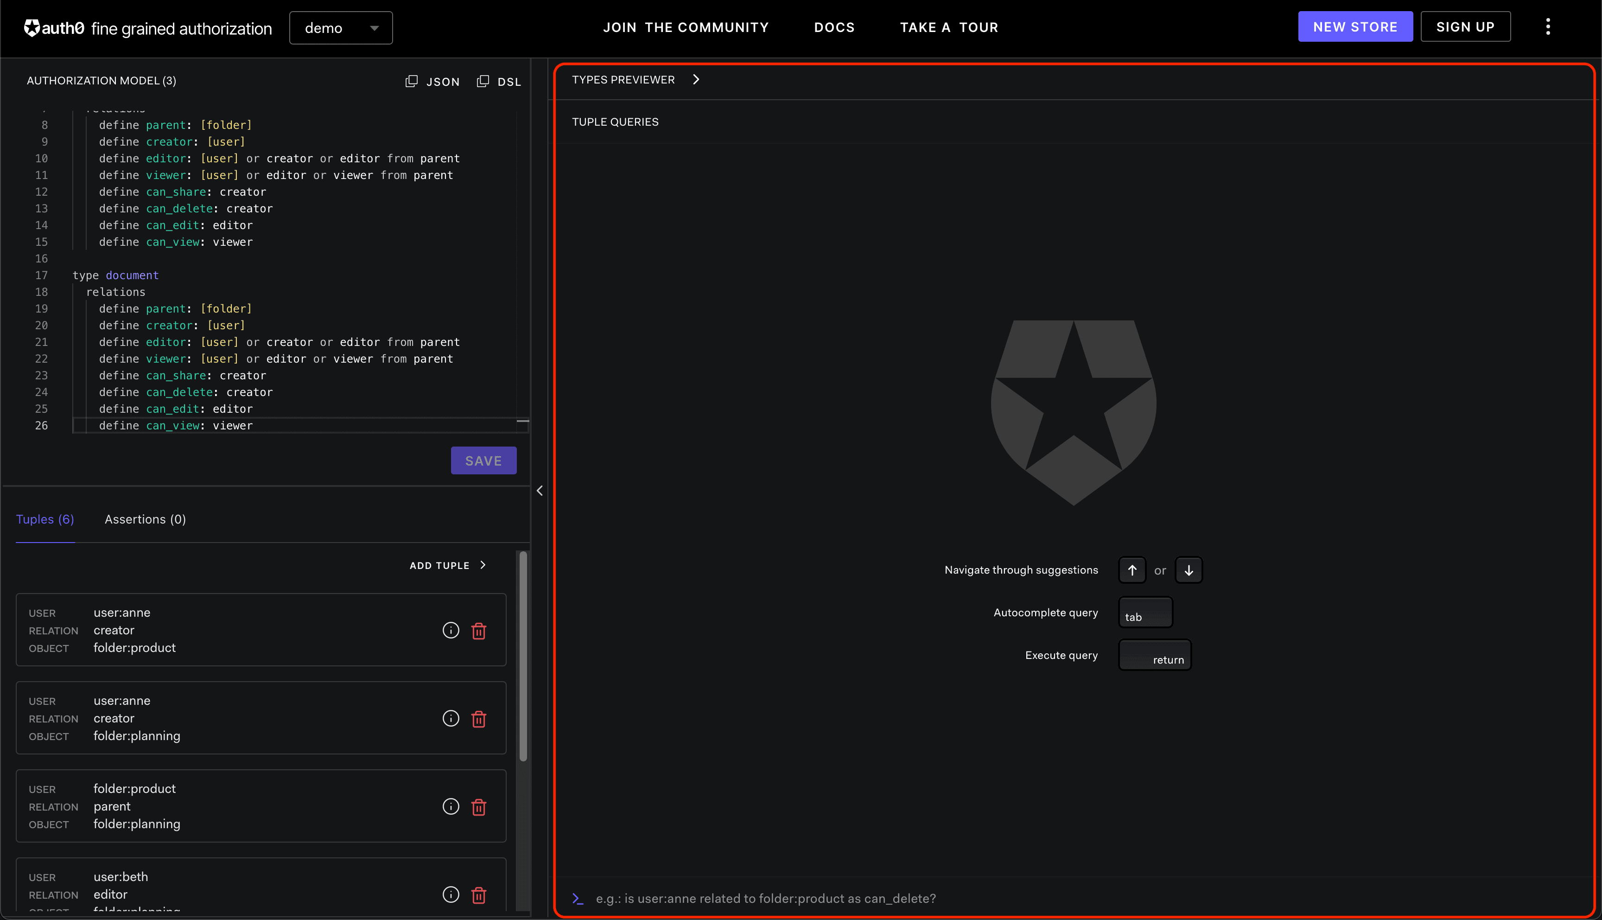Screen dimensions: 1602x920
Task: Click the down arrow key hint
Action: point(1189,570)
